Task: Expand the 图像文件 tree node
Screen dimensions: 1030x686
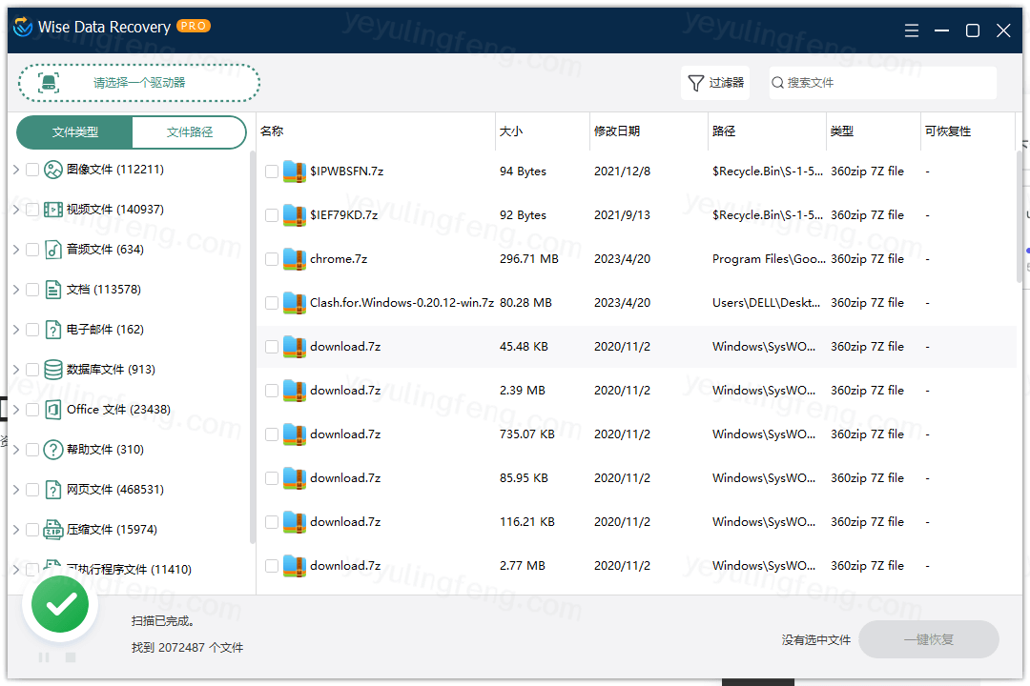Action: (16, 170)
